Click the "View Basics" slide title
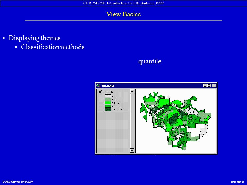Screen dimensions: 247x185 point(123,14)
